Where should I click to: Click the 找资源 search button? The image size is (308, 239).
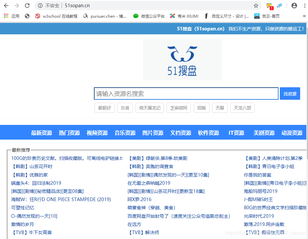pos(290,94)
